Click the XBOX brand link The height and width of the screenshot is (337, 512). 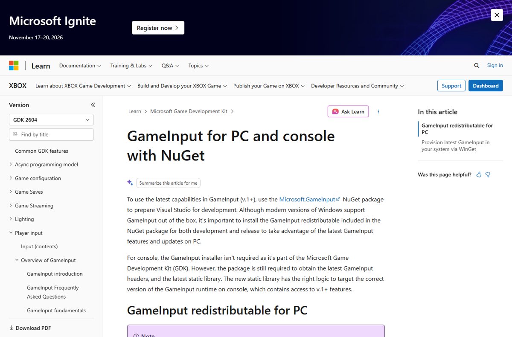pyautogui.click(x=18, y=86)
